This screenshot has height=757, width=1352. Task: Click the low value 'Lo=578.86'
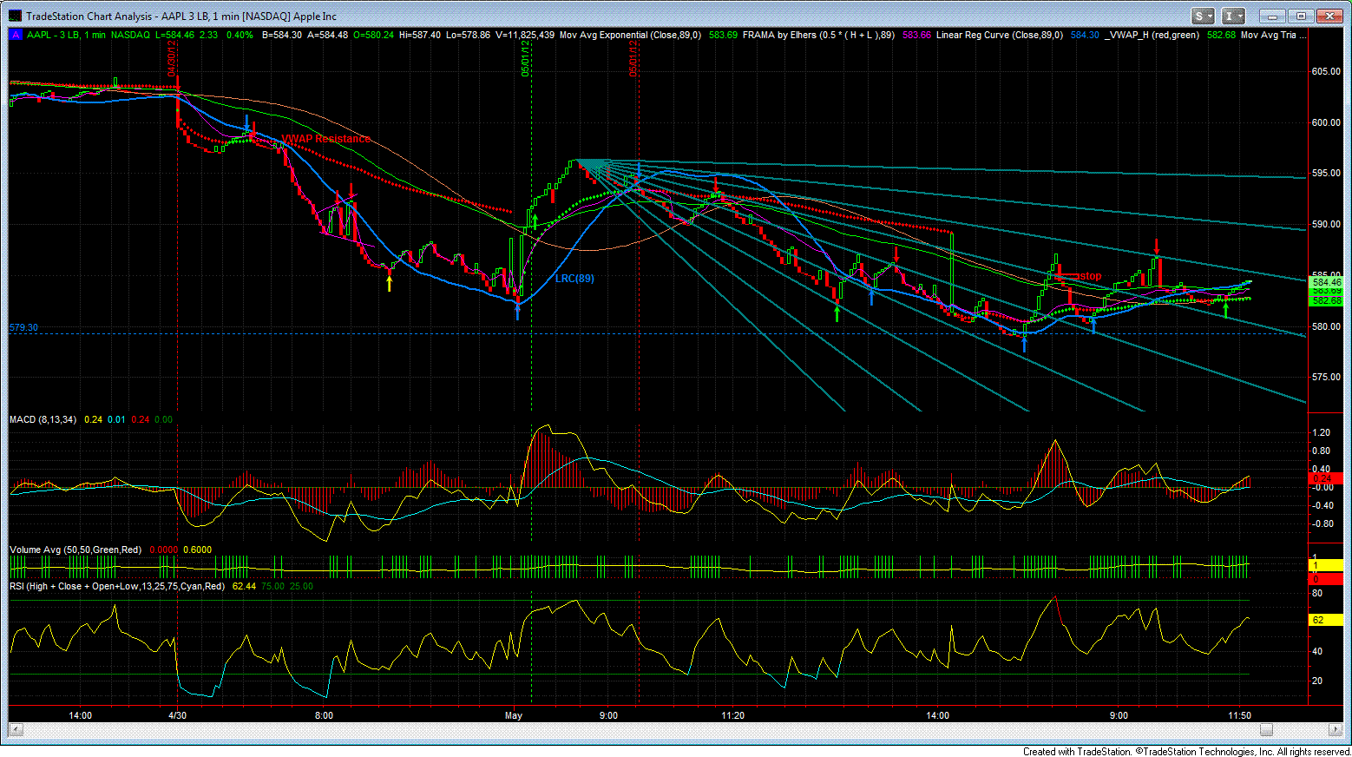pos(469,36)
